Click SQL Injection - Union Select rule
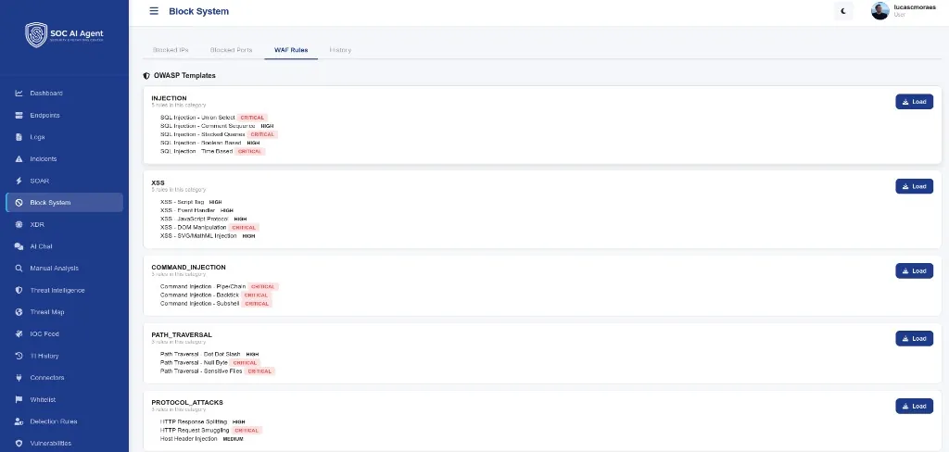 pyautogui.click(x=197, y=118)
